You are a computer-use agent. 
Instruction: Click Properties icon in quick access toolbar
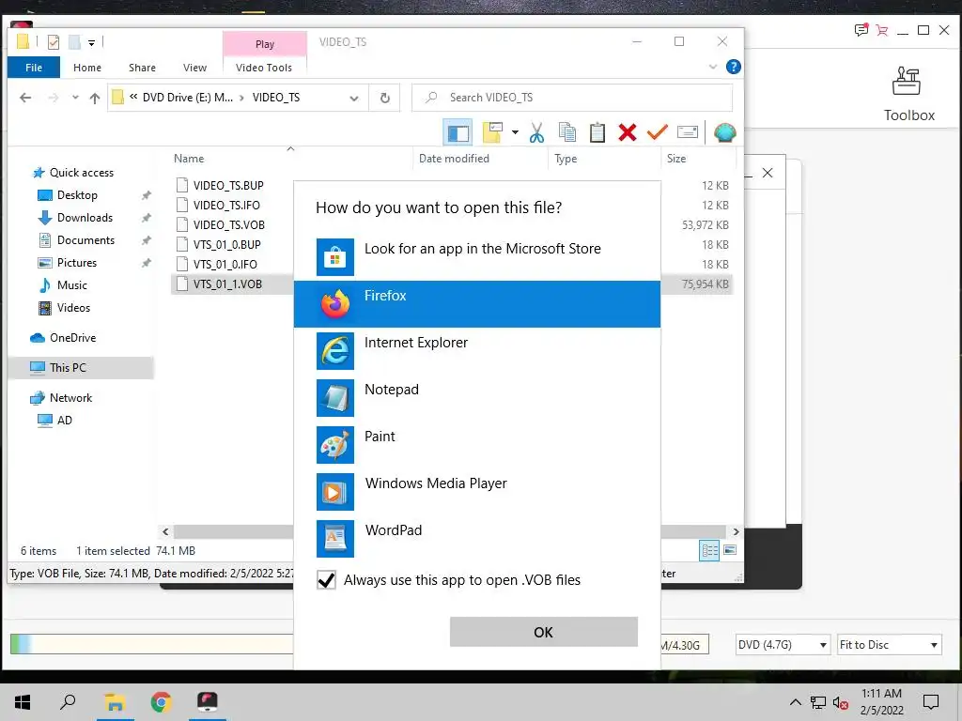[54, 42]
